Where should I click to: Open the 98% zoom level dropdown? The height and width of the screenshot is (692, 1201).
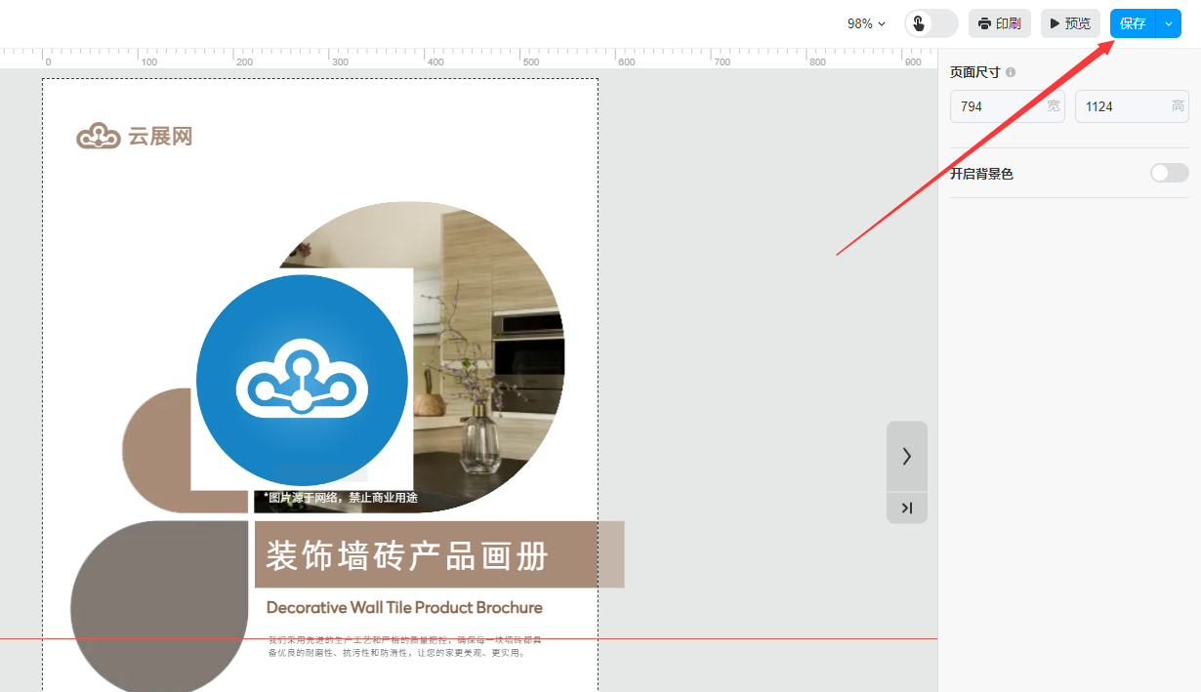(x=866, y=23)
